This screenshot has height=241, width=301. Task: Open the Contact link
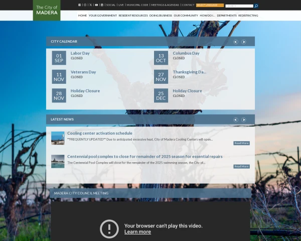point(188,5)
